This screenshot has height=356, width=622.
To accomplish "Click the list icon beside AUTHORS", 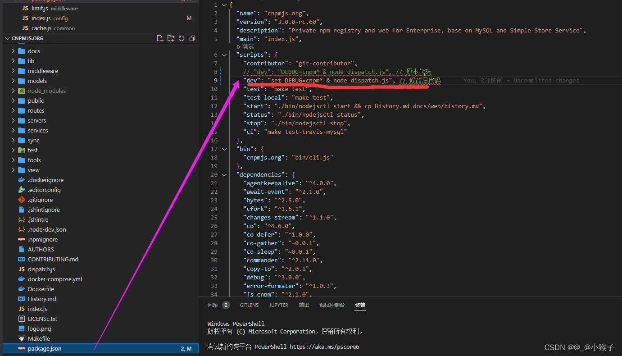I will (x=22, y=249).
